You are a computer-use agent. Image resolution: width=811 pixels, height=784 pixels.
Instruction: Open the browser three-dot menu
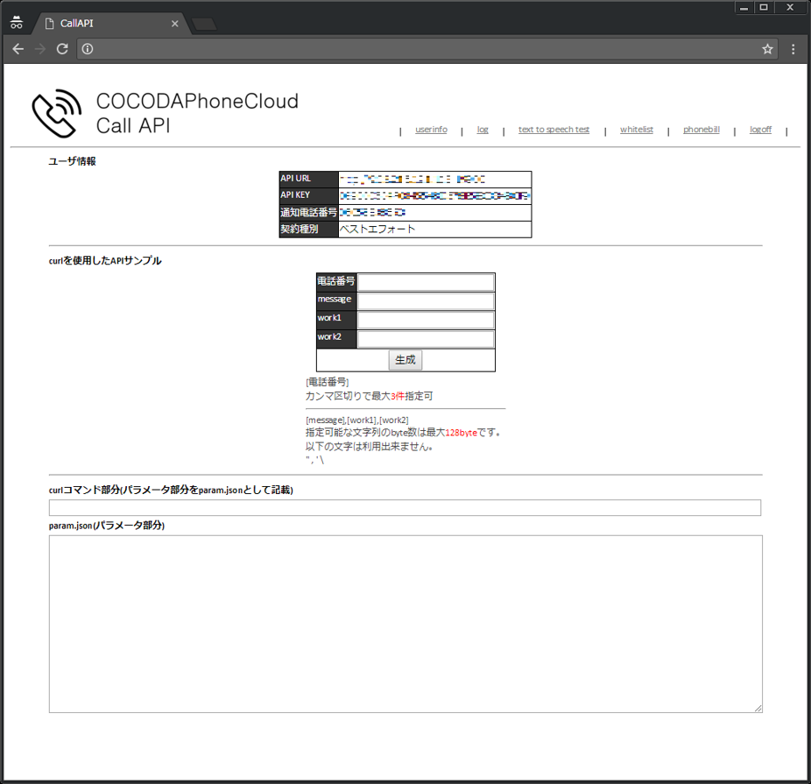click(793, 49)
